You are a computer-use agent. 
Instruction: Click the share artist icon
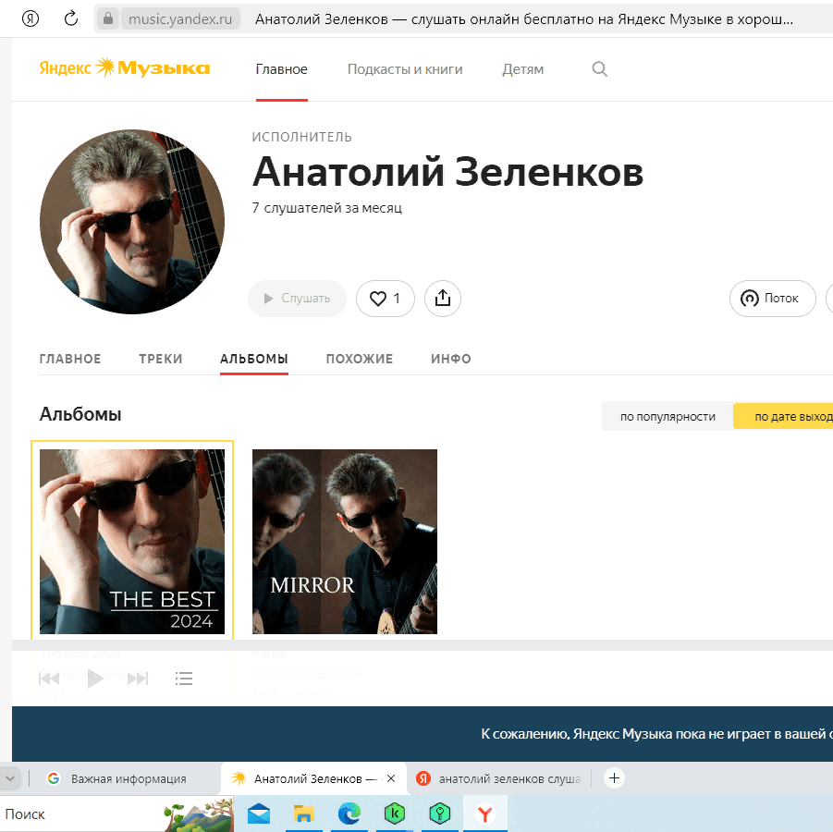(x=443, y=299)
